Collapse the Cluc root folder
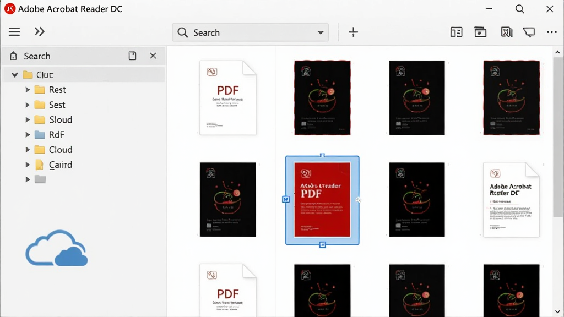The image size is (564, 317). tap(15, 75)
